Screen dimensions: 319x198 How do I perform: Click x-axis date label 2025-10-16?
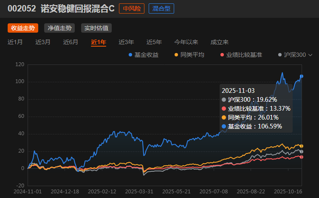[x=288, y=192]
